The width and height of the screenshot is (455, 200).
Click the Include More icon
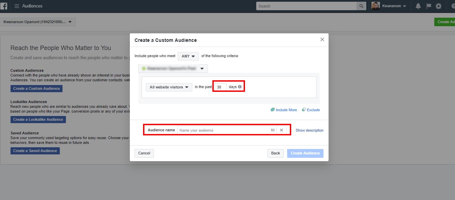273,110
